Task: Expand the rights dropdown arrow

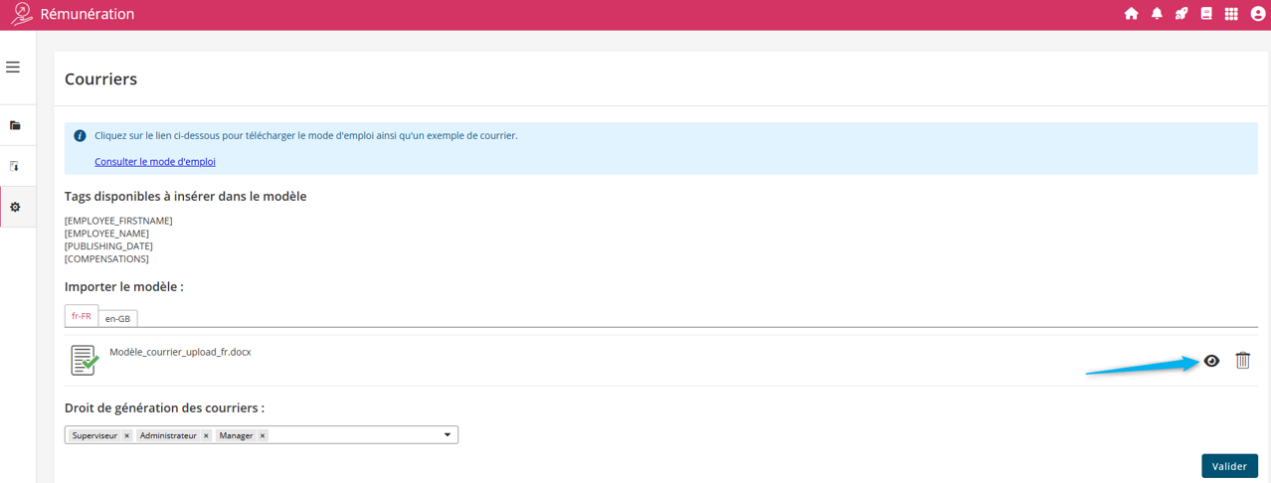Action: pyautogui.click(x=448, y=435)
